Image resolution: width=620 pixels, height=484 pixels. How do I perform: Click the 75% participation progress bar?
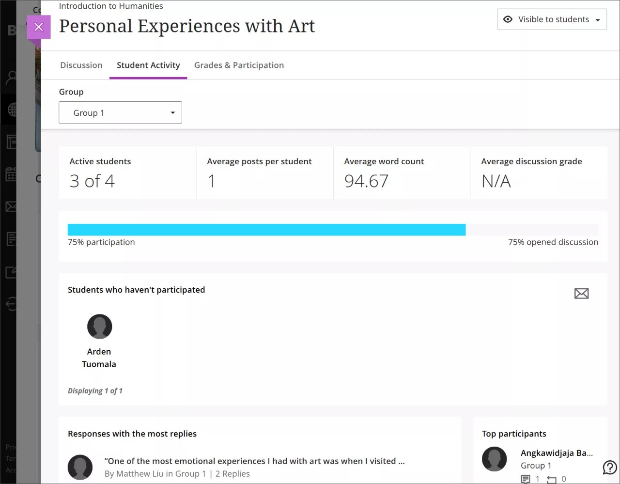[266, 229]
